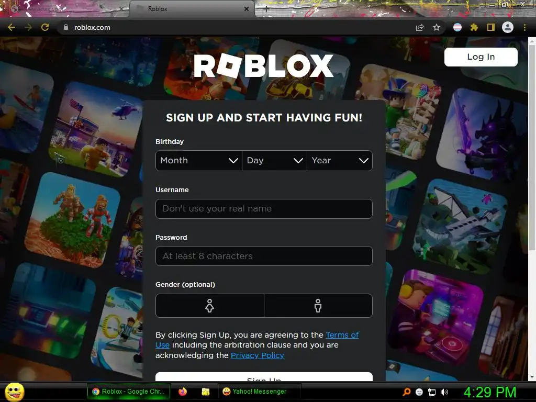Viewport: 536px width, 402px height.
Task: Click the partially visible Sign Up button
Action: [x=264, y=377]
